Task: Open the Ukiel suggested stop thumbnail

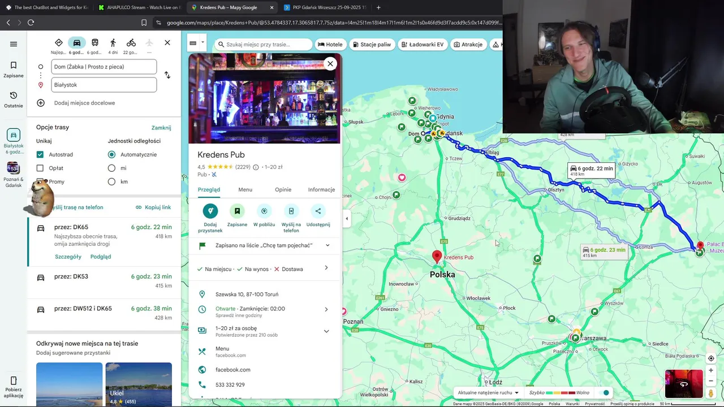Action: (139, 384)
